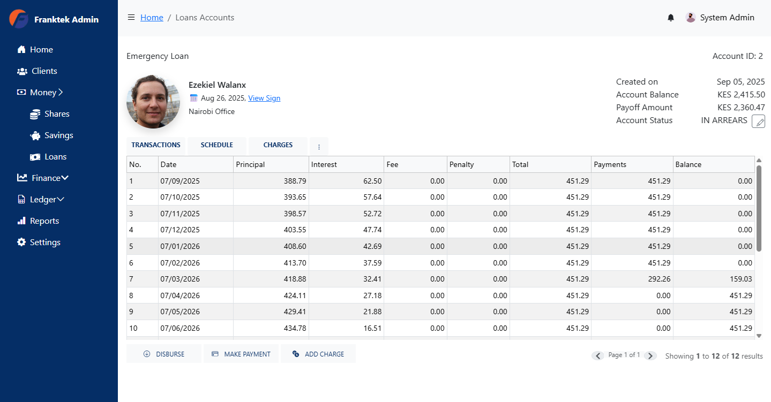The height and width of the screenshot is (402, 771).
Task: Switch to the Schedule tab
Action: coord(216,145)
